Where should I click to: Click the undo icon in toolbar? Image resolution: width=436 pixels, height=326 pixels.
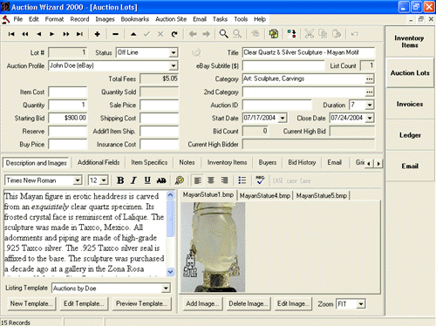click(x=354, y=34)
